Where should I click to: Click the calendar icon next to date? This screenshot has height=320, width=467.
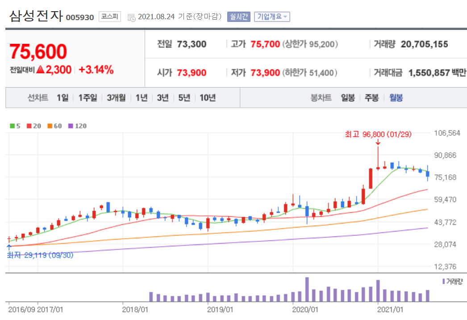131,17
